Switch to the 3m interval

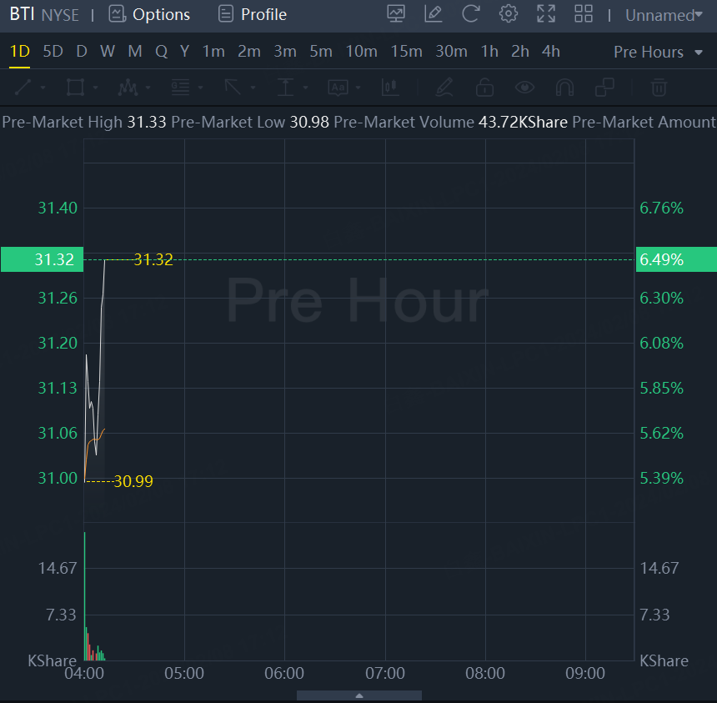pyautogui.click(x=285, y=51)
